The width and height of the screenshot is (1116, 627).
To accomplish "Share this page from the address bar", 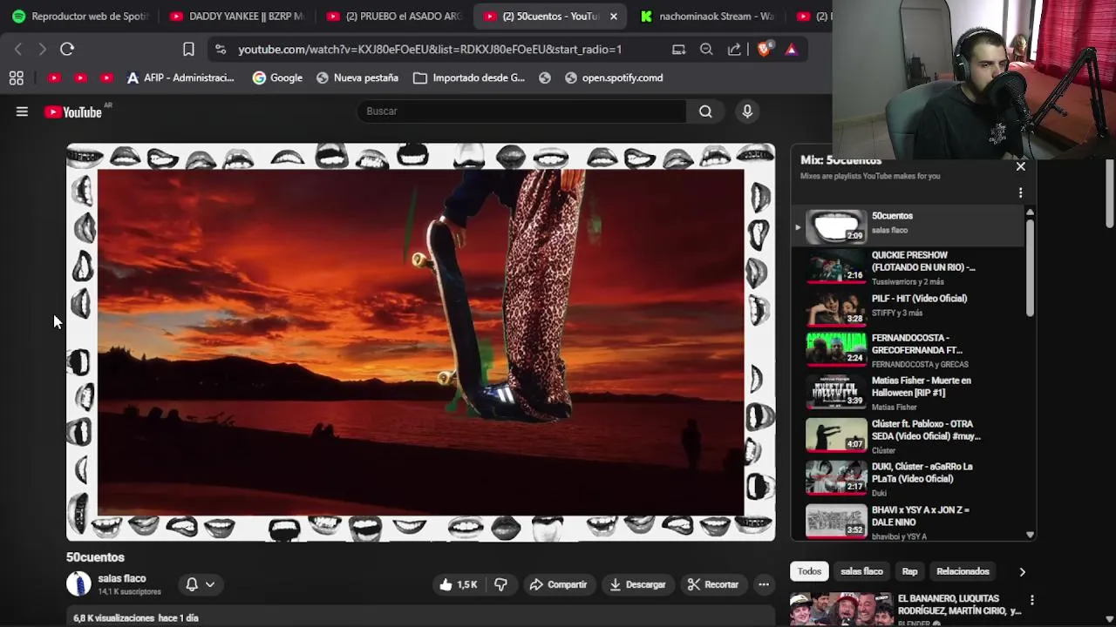I will click(734, 50).
